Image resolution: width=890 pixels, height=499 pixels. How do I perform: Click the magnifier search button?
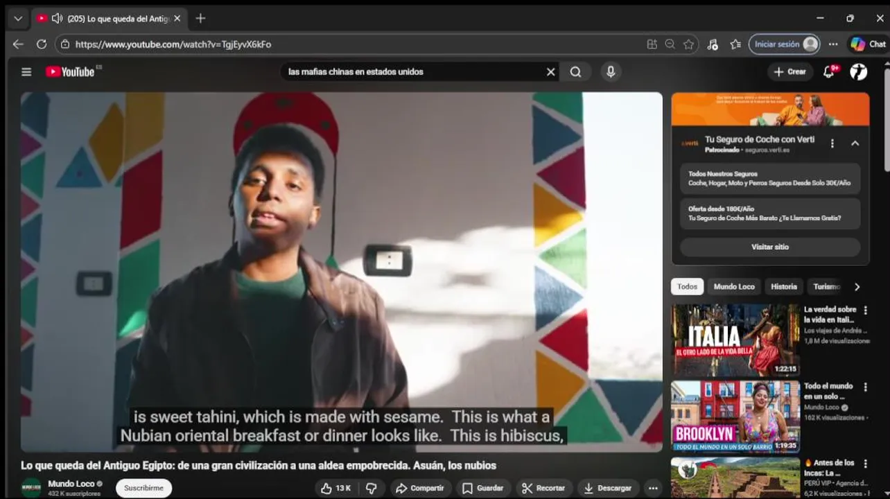(x=576, y=71)
